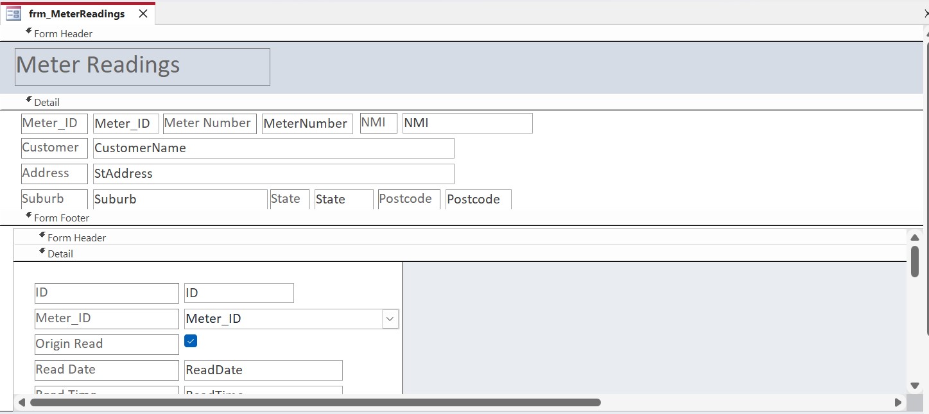Click the up arrow on the subform scrollbar

pyautogui.click(x=914, y=237)
